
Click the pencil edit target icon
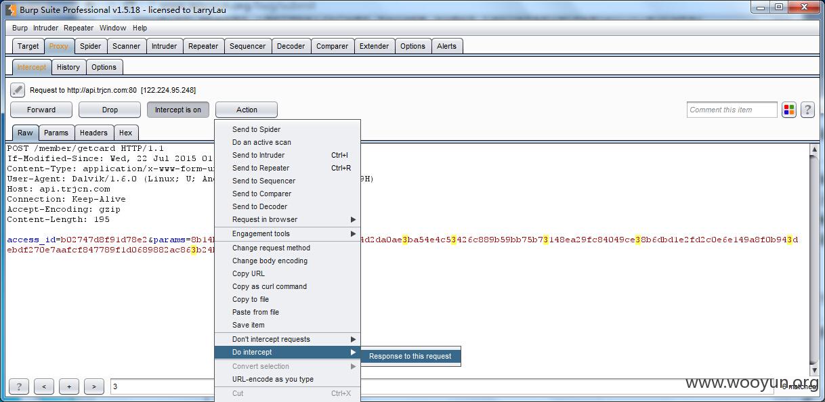pos(18,90)
